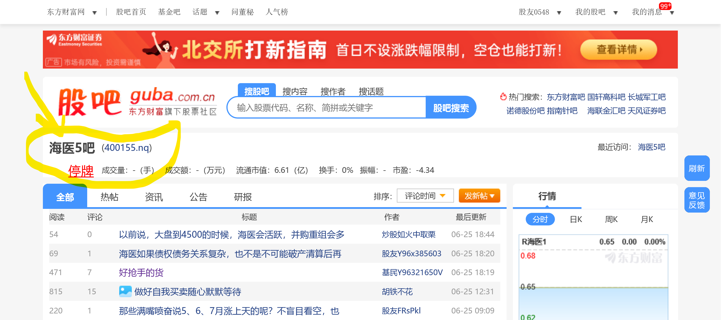Image resolution: width=721 pixels, height=320 pixels.
Task: Switch to the 热帖 tab
Action: [109, 197]
